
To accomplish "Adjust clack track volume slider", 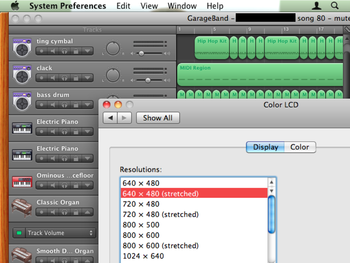I will click(148, 80).
